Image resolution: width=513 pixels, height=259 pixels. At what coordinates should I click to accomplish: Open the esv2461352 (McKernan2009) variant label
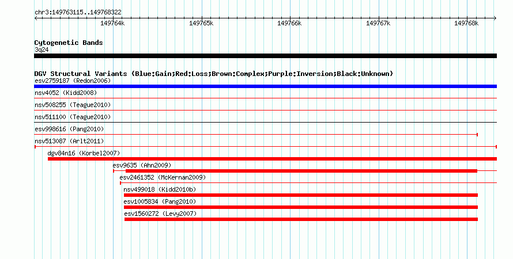click(163, 177)
